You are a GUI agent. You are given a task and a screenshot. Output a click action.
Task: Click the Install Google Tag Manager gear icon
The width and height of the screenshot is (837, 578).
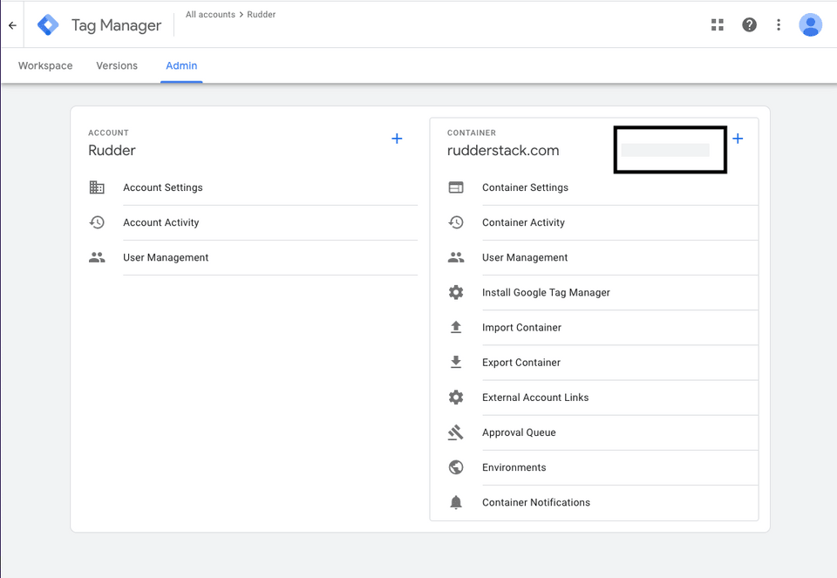click(x=456, y=292)
